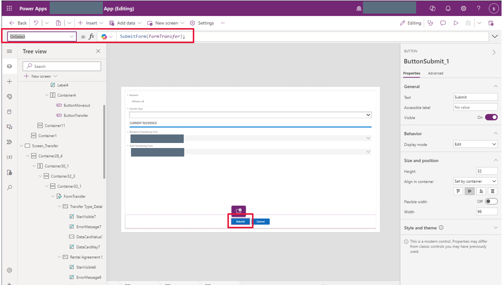
Task: Open the App checker stethoscope icon
Action: click(x=430, y=23)
